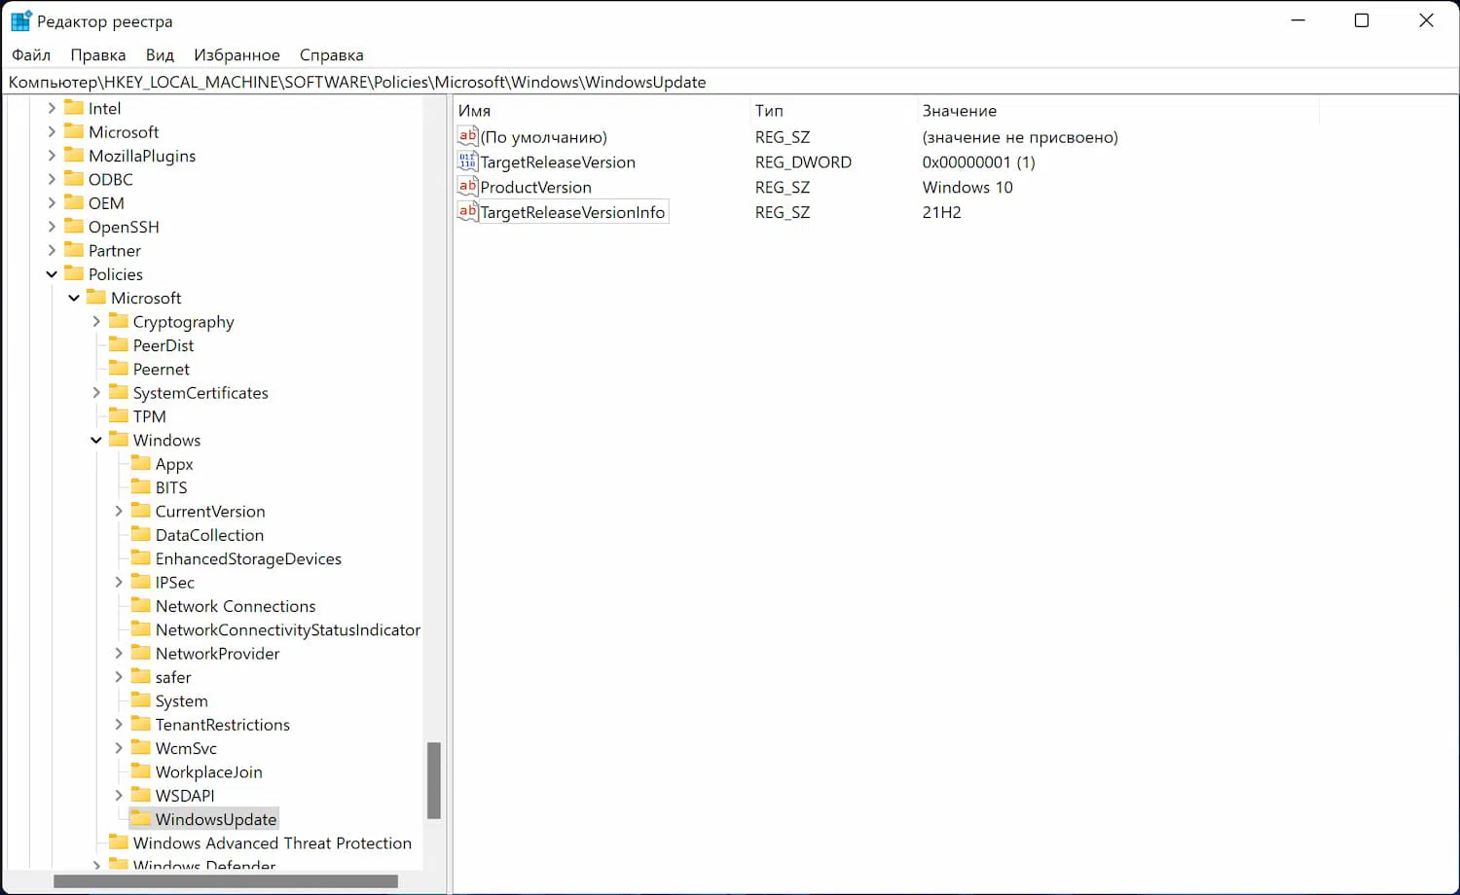Collapse the Microsoft key under Policies
This screenshot has width=1460, height=895.
74,298
